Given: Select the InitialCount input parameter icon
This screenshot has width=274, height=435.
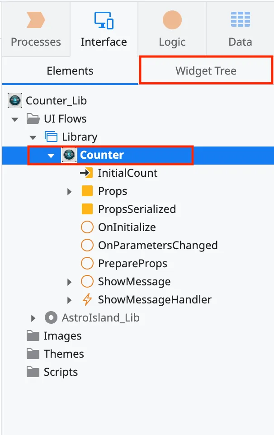Looking at the screenshot, I should (87, 173).
